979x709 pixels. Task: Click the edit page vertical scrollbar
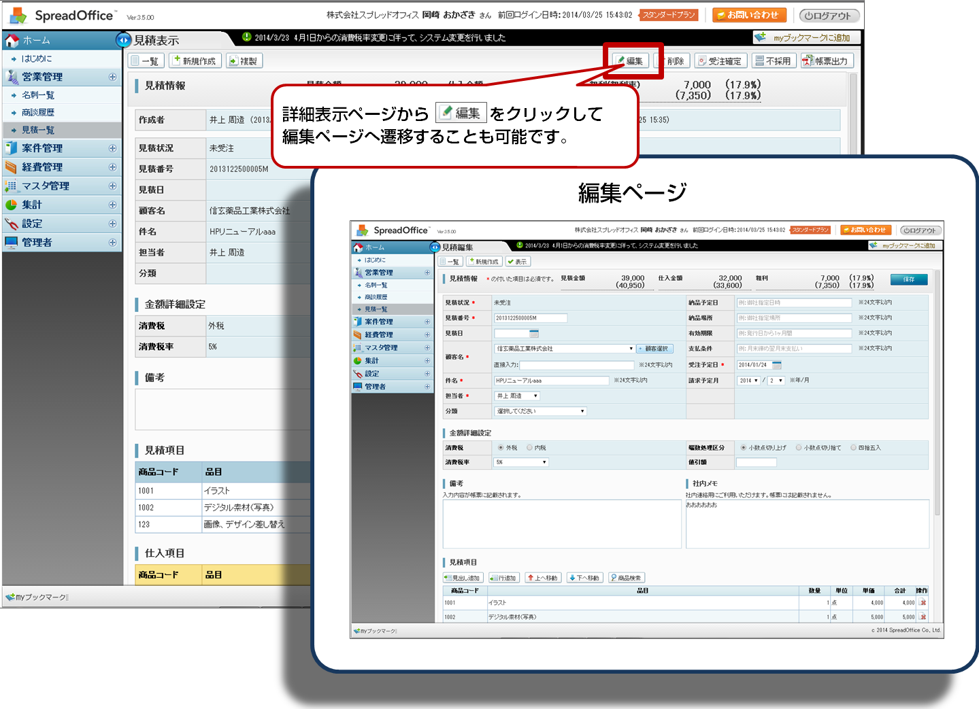click(937, 392)
